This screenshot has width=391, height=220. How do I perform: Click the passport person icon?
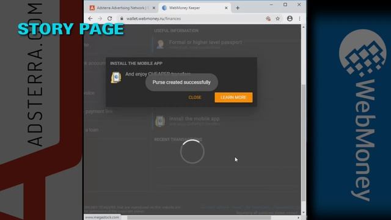(160, 44)
